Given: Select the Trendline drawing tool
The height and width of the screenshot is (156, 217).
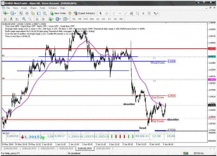Looking at the screenshot, I should (x=126, y=13).
